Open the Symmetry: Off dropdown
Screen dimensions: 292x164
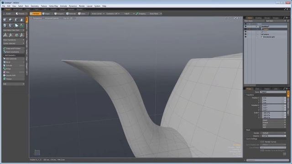click(x=113, y=14)
